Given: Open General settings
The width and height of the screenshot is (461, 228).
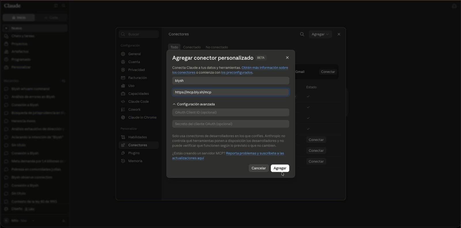Looking at the screenshot, I should (x=139, y=54).
